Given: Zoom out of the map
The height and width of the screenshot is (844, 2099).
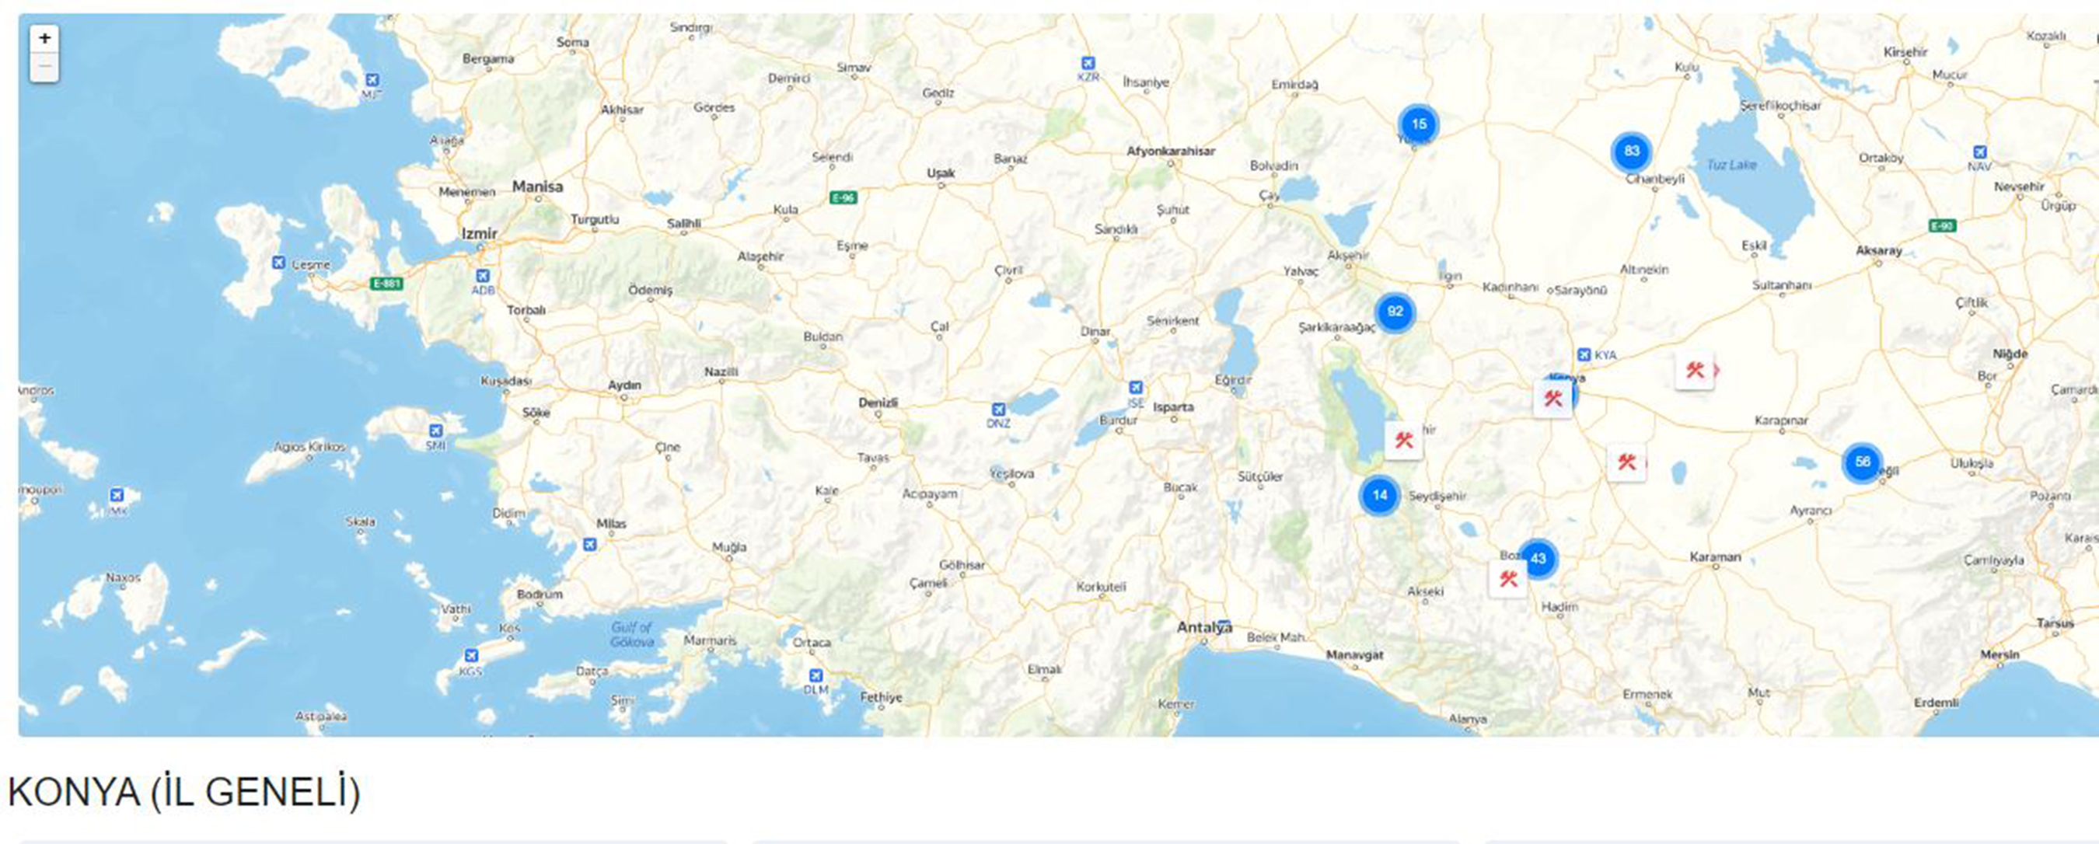Looking at the screenshot, I should coord(44,67).
